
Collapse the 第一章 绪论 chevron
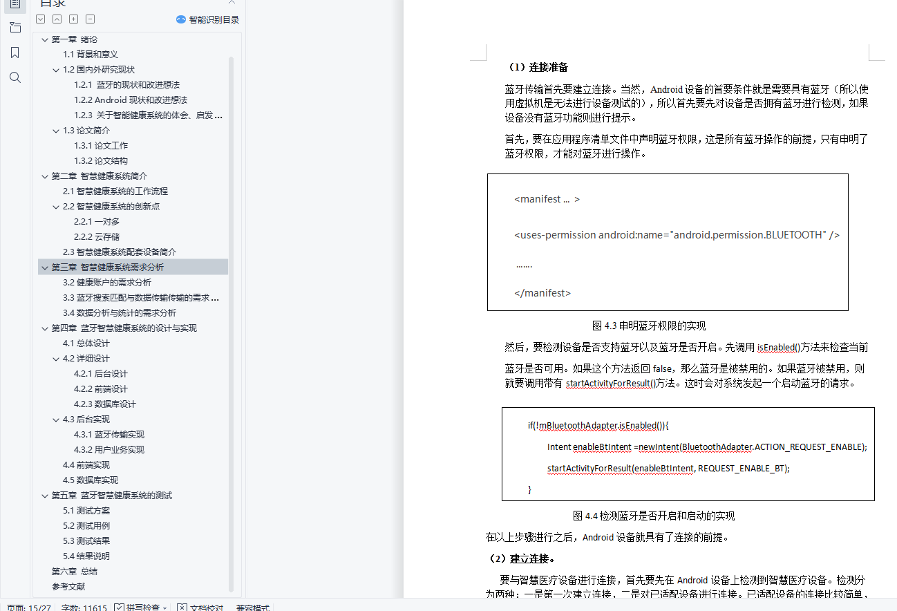click(x=45, y=39)
